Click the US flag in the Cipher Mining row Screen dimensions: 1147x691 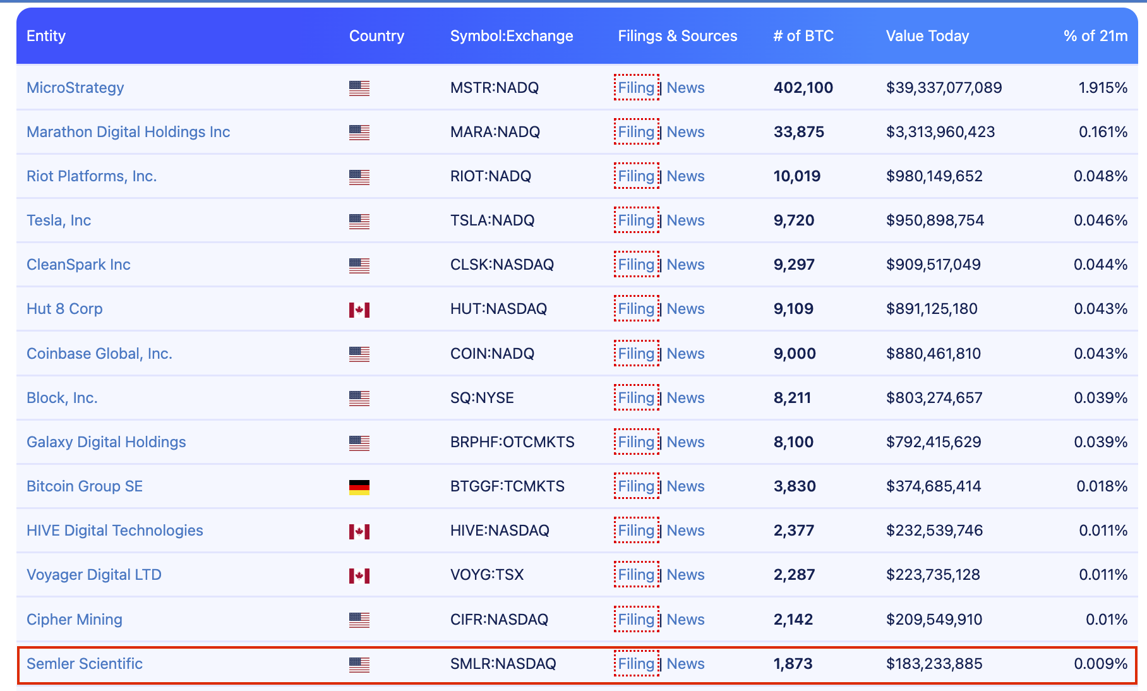(x=359, y=620)
